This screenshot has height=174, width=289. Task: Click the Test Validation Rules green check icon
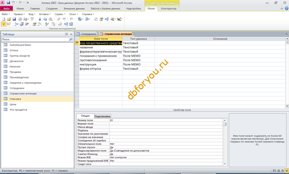47,24
